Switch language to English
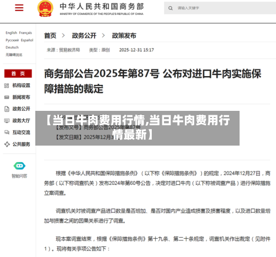 (x=12, y=33)
